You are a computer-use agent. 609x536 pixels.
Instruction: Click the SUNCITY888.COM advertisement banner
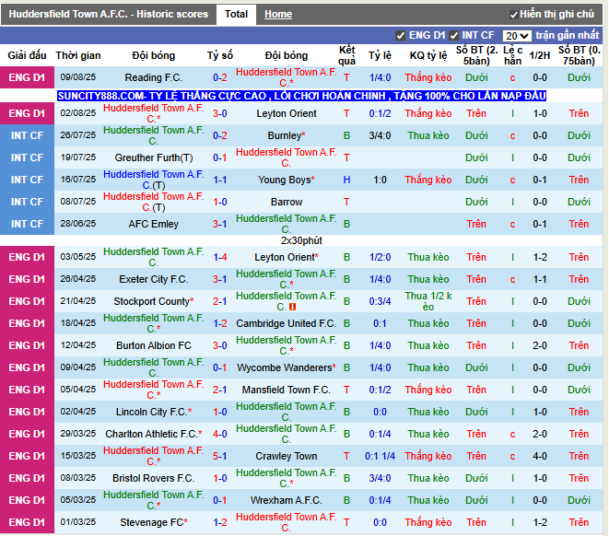click(302, 96)
